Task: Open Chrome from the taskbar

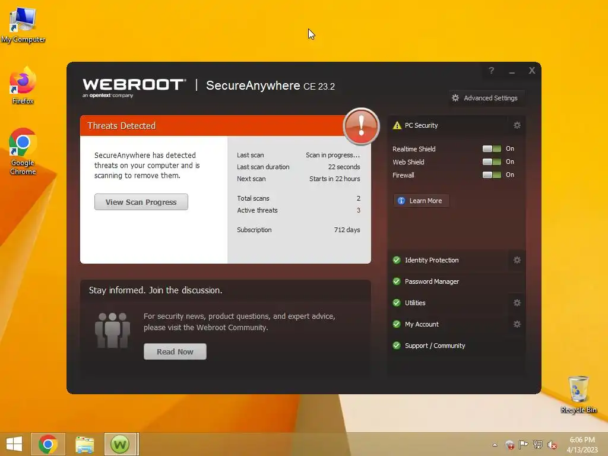Action: pos(48,444)
